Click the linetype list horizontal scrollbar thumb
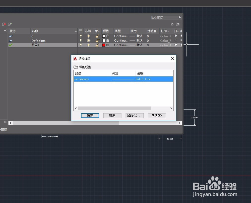 point(114,108)
